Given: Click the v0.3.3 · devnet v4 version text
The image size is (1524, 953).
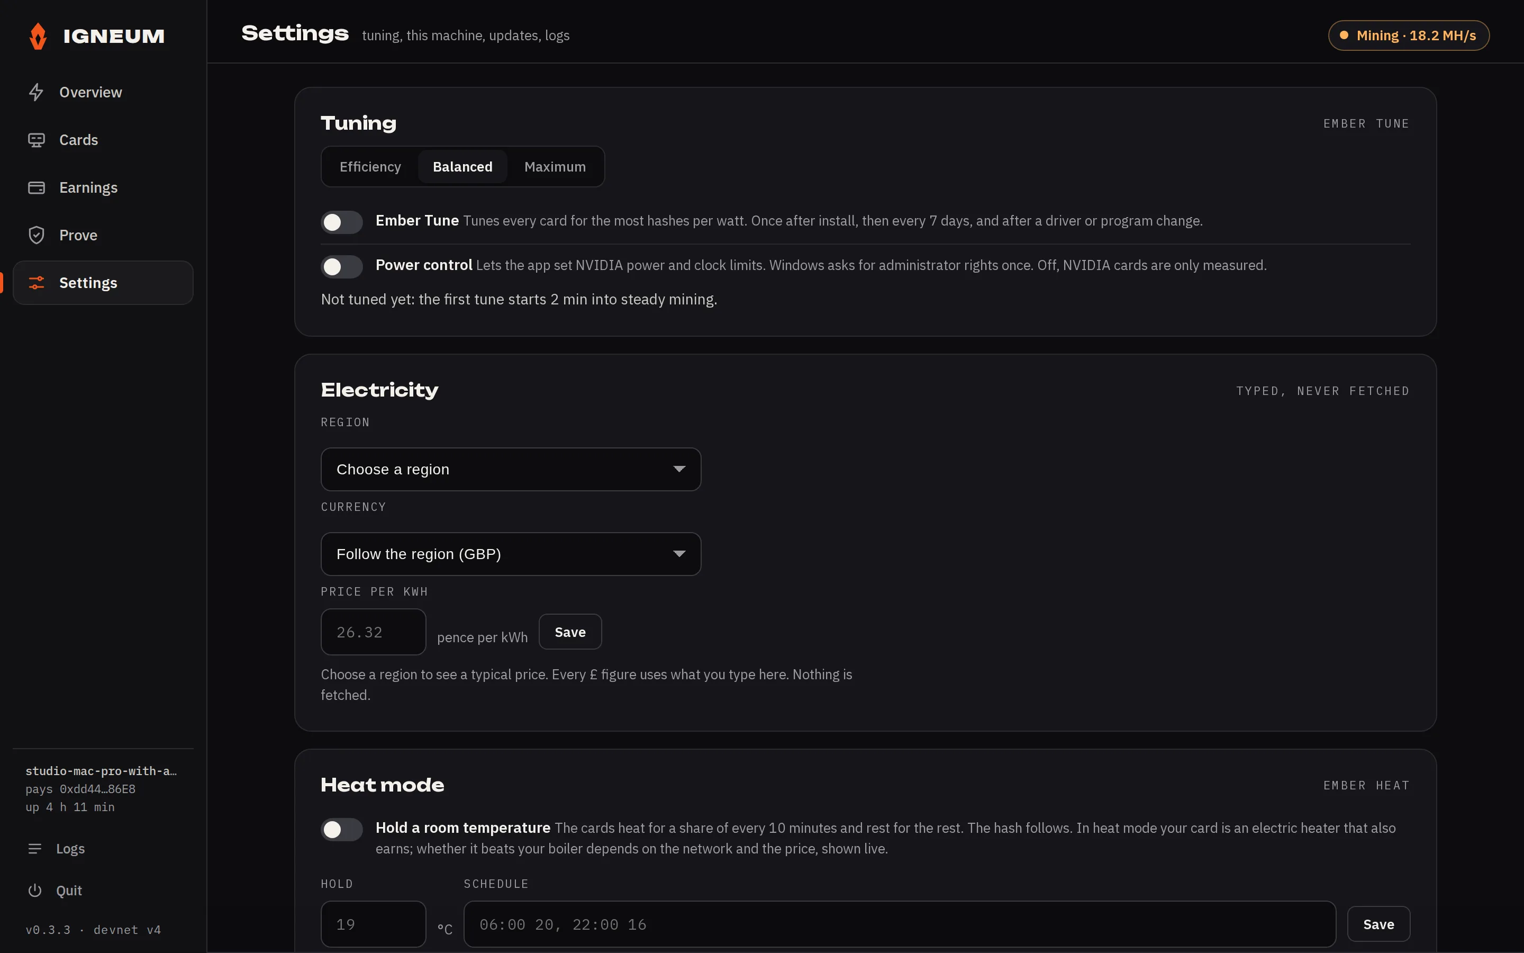Looking at the screenshot, I should pyautogui.click(x=93, y=930).
